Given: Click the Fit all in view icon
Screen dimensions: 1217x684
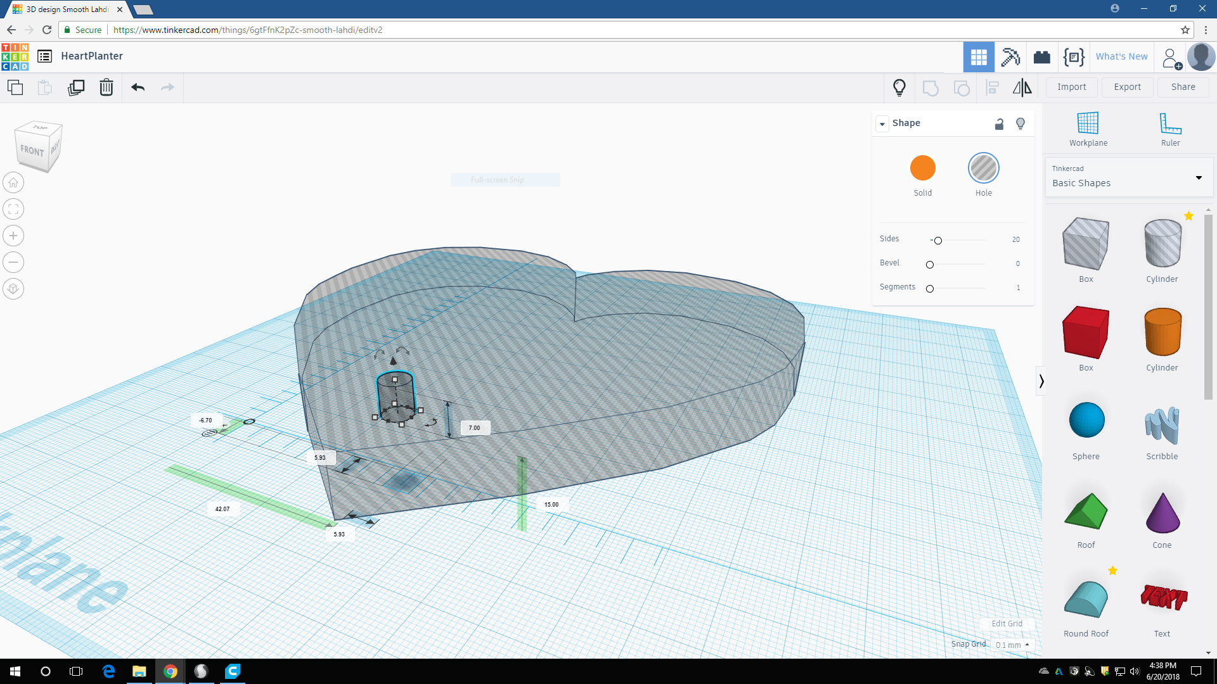Looking at the screenshot, I should (13, 209).
